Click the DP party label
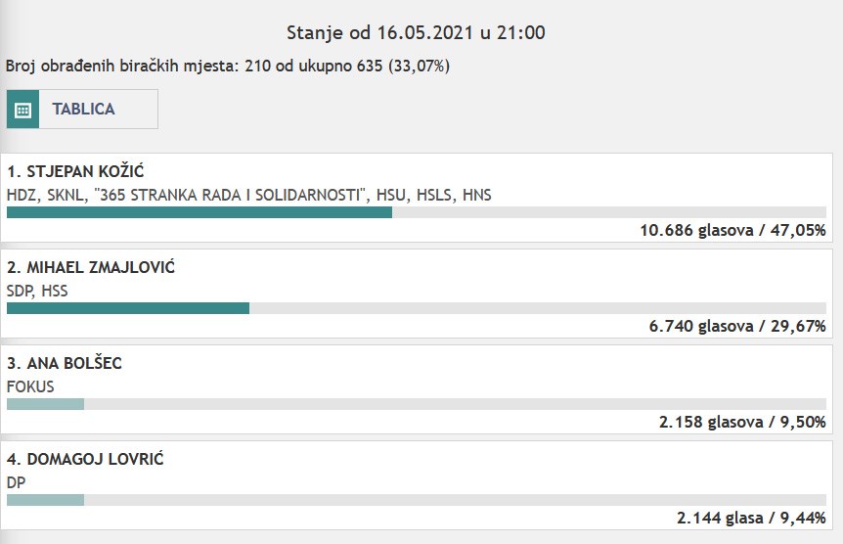 point(16,482)
